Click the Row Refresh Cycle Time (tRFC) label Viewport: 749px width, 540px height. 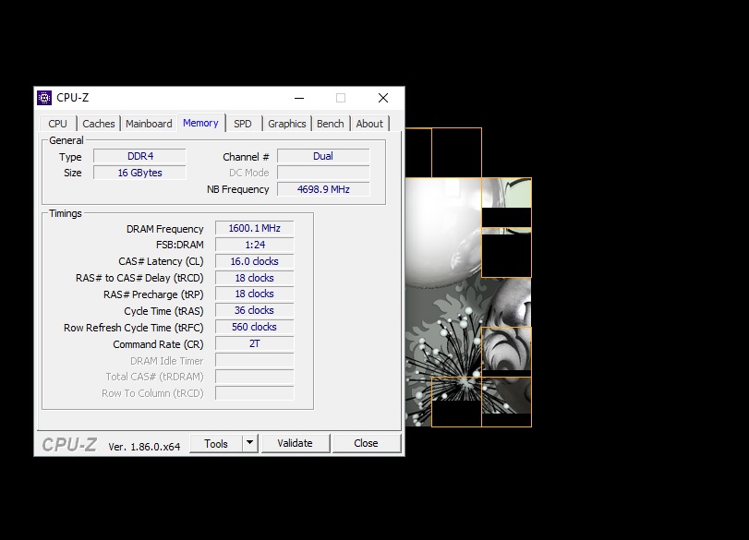point(133,328)
